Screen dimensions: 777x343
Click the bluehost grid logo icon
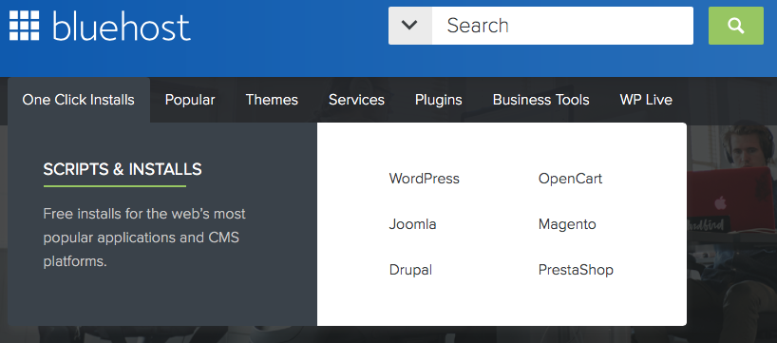tap(24, 26)
